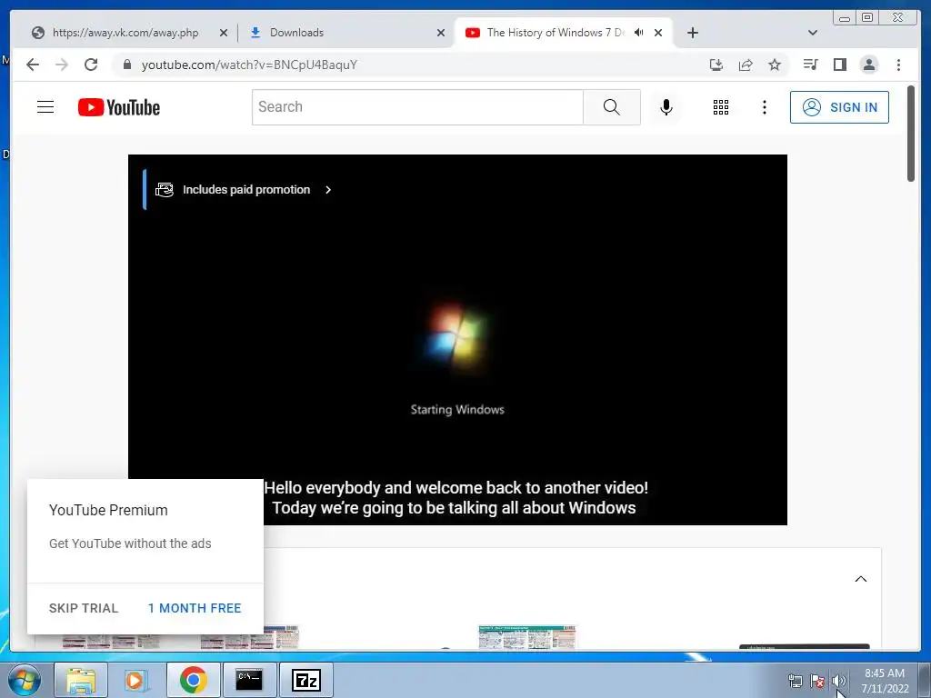Mute the YouTube tab's audio icon
This screenshot has height=698, width=931.
pos(639,33)
